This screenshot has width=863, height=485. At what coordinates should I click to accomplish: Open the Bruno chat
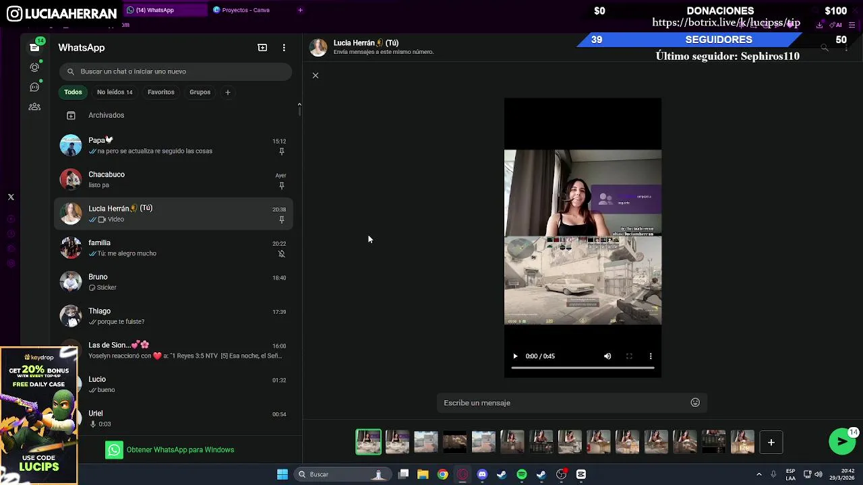tap(173, 282)
